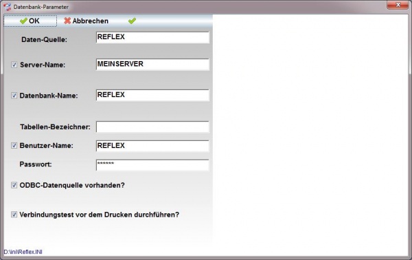Toggle the Benutzer-Name checkbox

tap(14, 145)
